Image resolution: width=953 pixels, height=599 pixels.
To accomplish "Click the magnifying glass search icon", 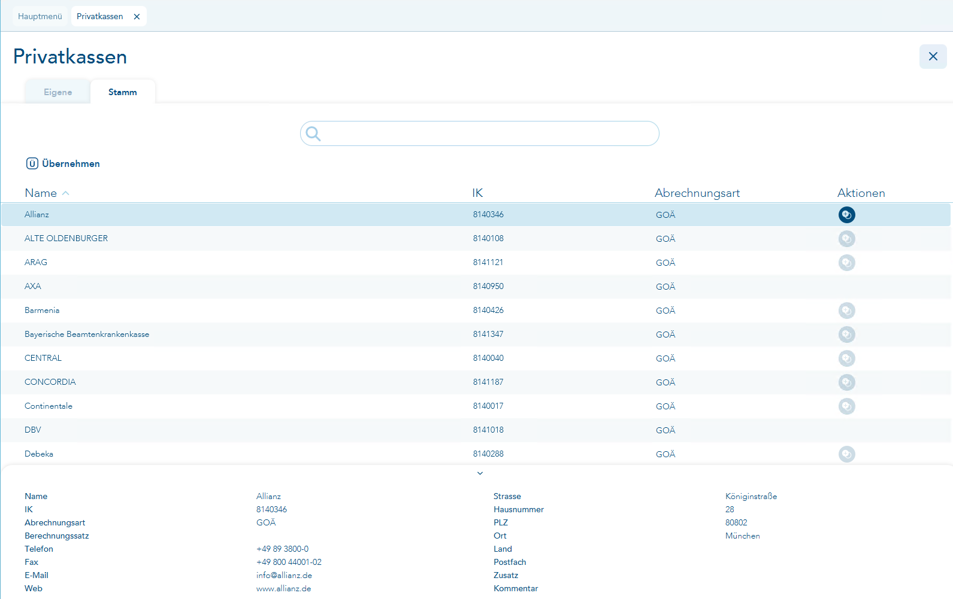I will 313,133.
